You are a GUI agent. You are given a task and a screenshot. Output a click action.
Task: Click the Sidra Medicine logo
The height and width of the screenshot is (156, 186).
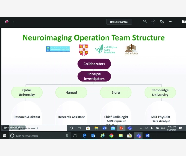coord(106,49)
